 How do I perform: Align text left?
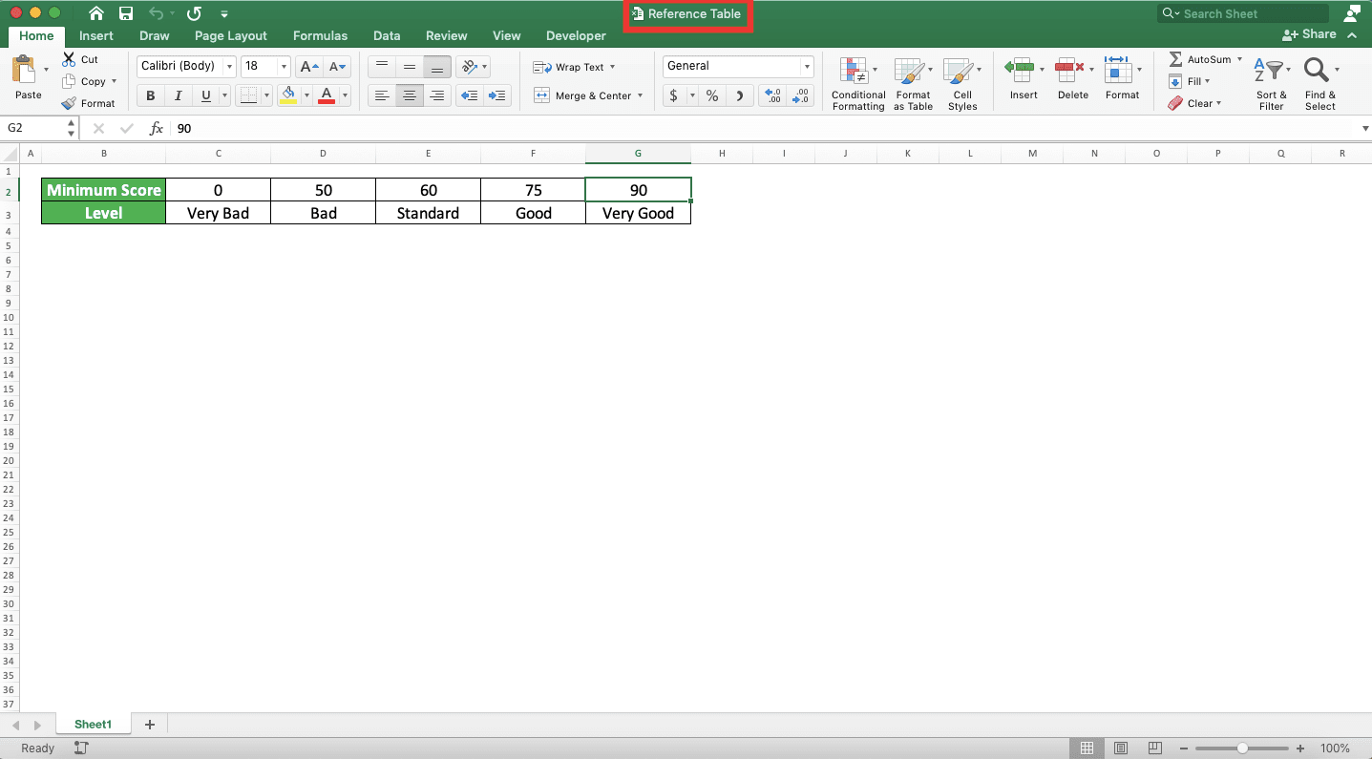pos(382,95)
